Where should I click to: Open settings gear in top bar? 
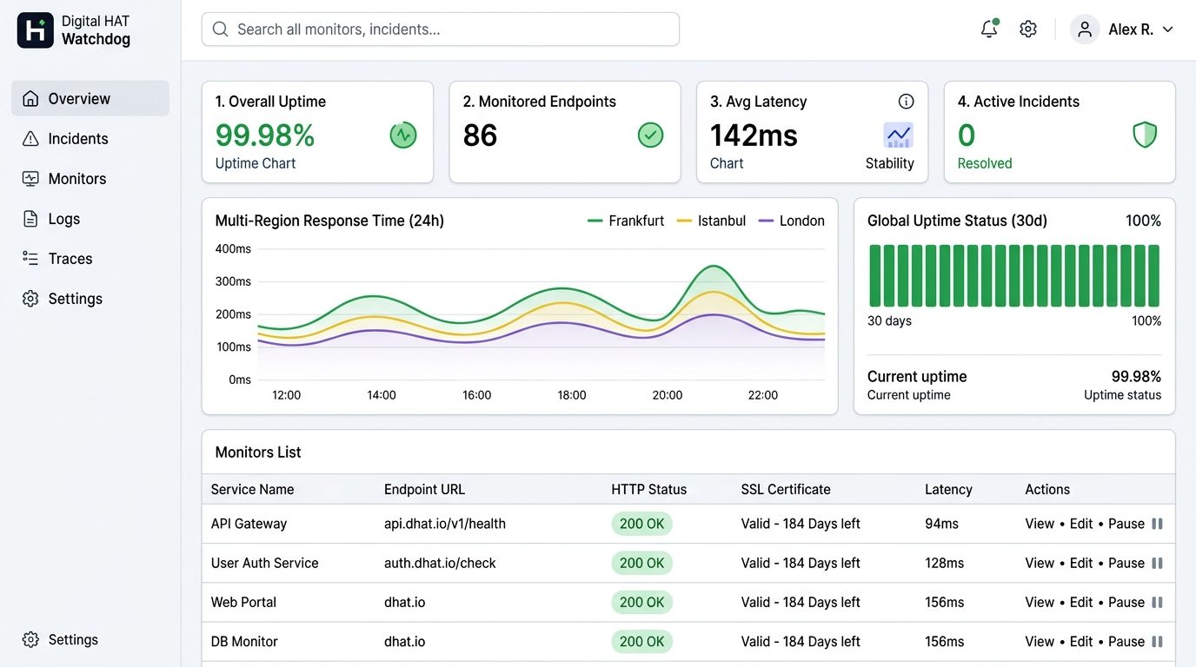[1028, 30]
